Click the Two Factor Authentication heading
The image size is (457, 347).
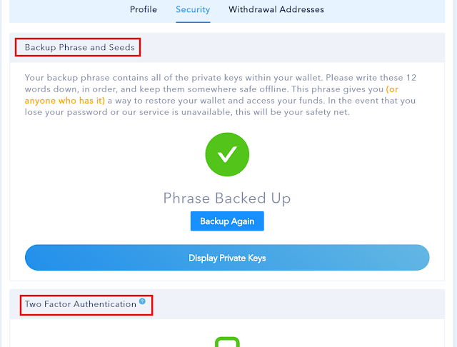[81, 304]
